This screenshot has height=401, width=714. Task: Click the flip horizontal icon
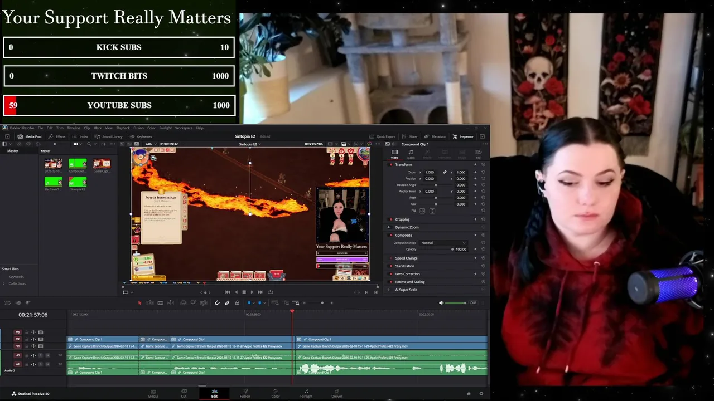pyautogui.click(x=422, y=211)
